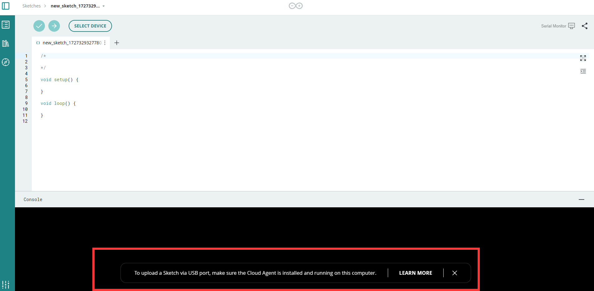Place cursor on the '/*' comment line

pos(43,56)
